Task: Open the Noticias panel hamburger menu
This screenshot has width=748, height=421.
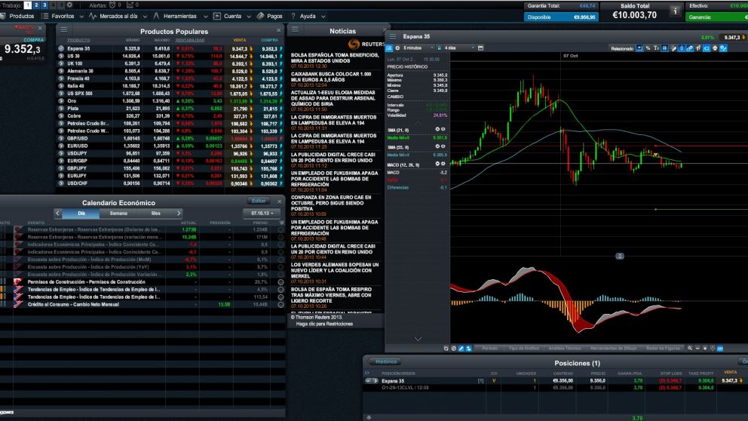Action: pos(296,29)
